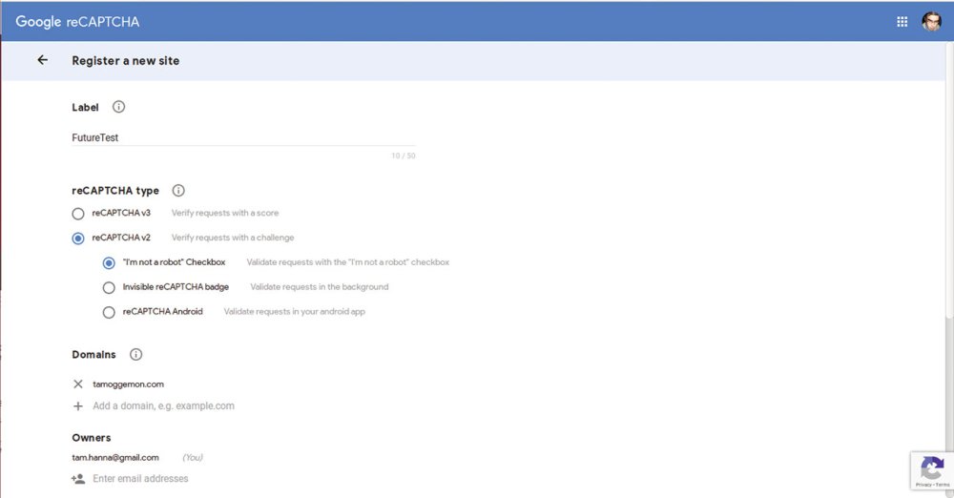
Task: Show info tooltip next to Label
Action: [118, 107]
